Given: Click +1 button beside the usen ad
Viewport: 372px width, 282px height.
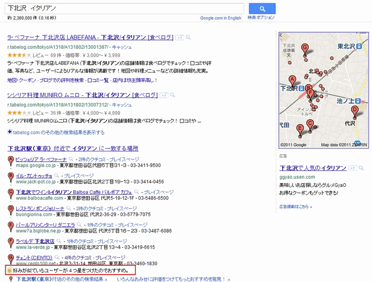Looking at the screenshot, I should coord(352,168).
